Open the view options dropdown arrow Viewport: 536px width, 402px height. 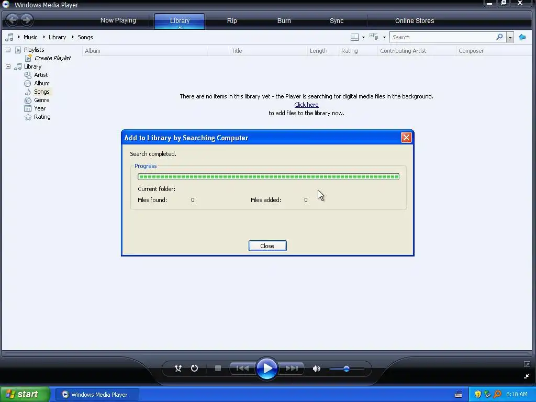pos(384,37)
